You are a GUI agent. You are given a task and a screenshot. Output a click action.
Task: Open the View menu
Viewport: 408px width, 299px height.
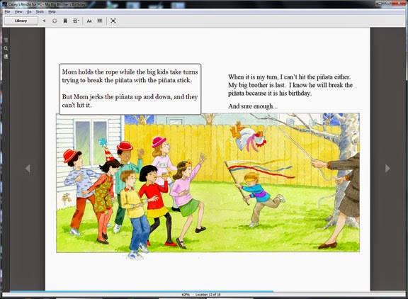[18, 12]
